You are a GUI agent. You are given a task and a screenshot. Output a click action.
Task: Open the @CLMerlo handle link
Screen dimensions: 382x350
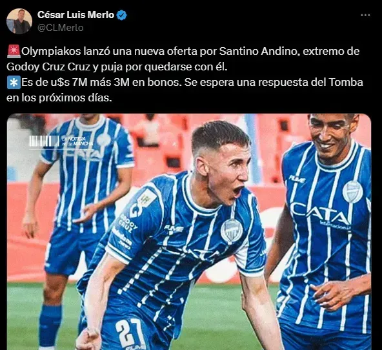coord(61,28)
